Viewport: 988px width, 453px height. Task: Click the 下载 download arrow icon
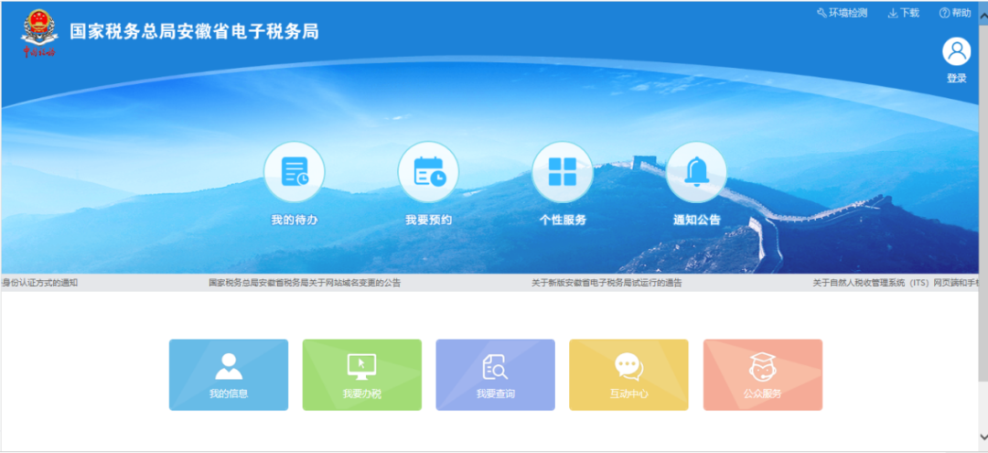893,13
